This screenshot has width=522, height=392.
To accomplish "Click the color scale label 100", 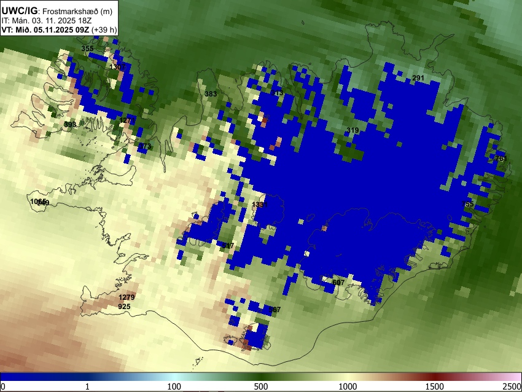I will [x=174, y=386].
